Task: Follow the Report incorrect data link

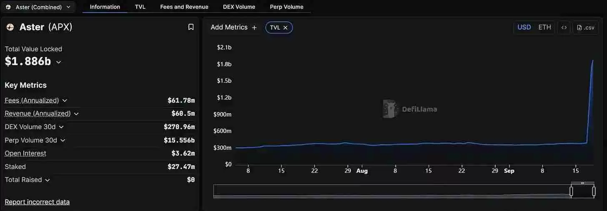Action: (x=37, y=202)
